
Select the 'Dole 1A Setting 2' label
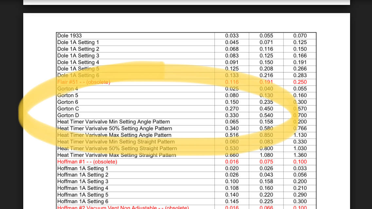click(78, 49)
